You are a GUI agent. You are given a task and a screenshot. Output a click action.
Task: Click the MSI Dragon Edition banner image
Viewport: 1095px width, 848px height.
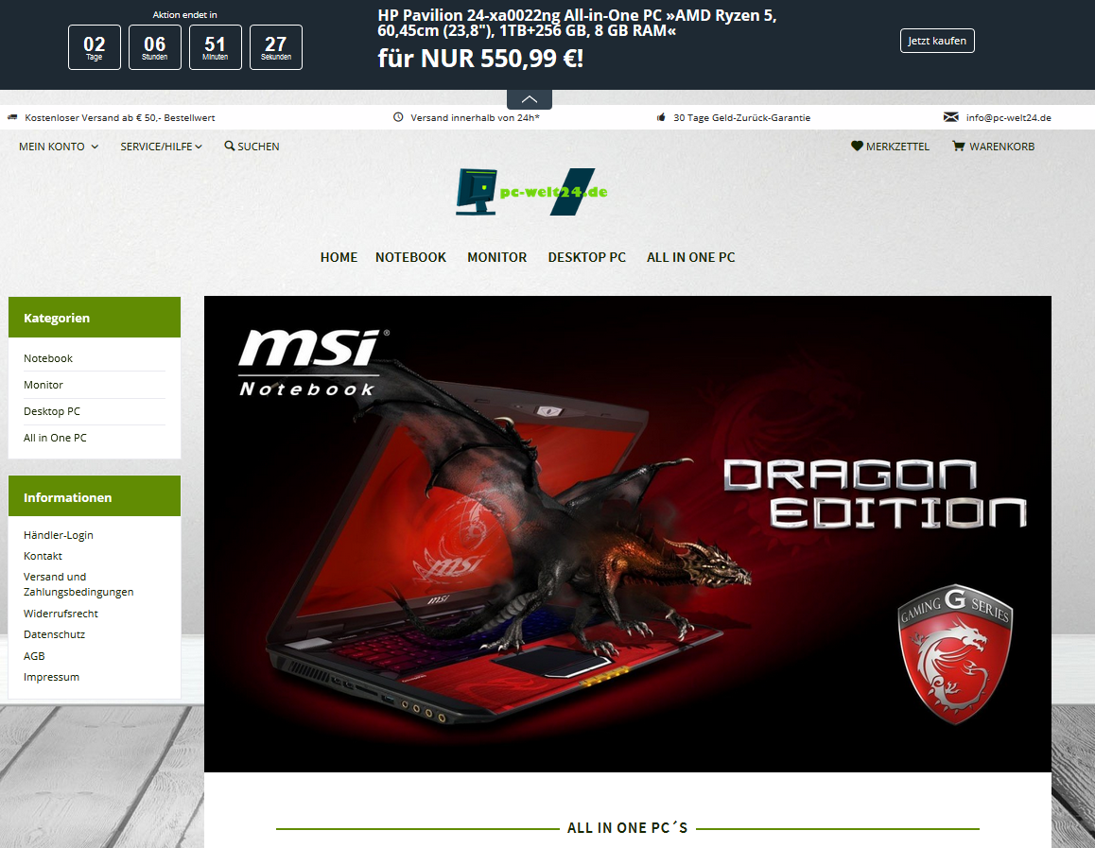click(x=627, y=534)
